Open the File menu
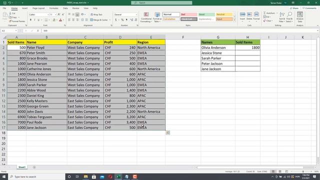 coord(4,8)
